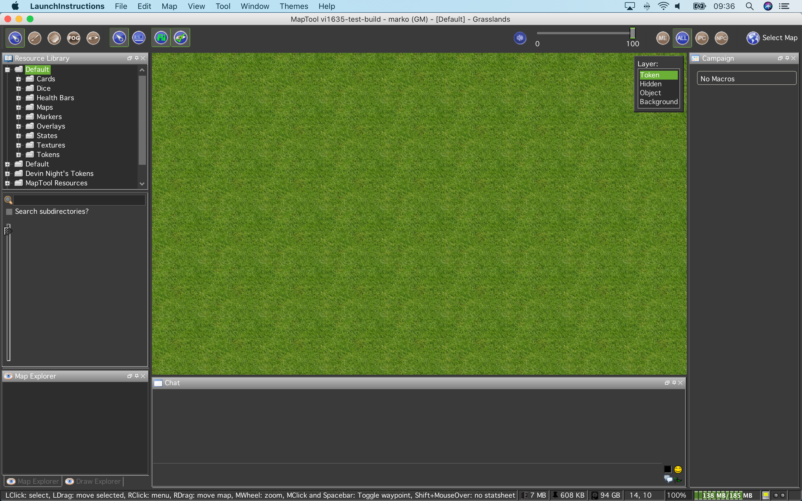
Task: Select the Vision blocking eye tool
Action: [x=93, y=38]
